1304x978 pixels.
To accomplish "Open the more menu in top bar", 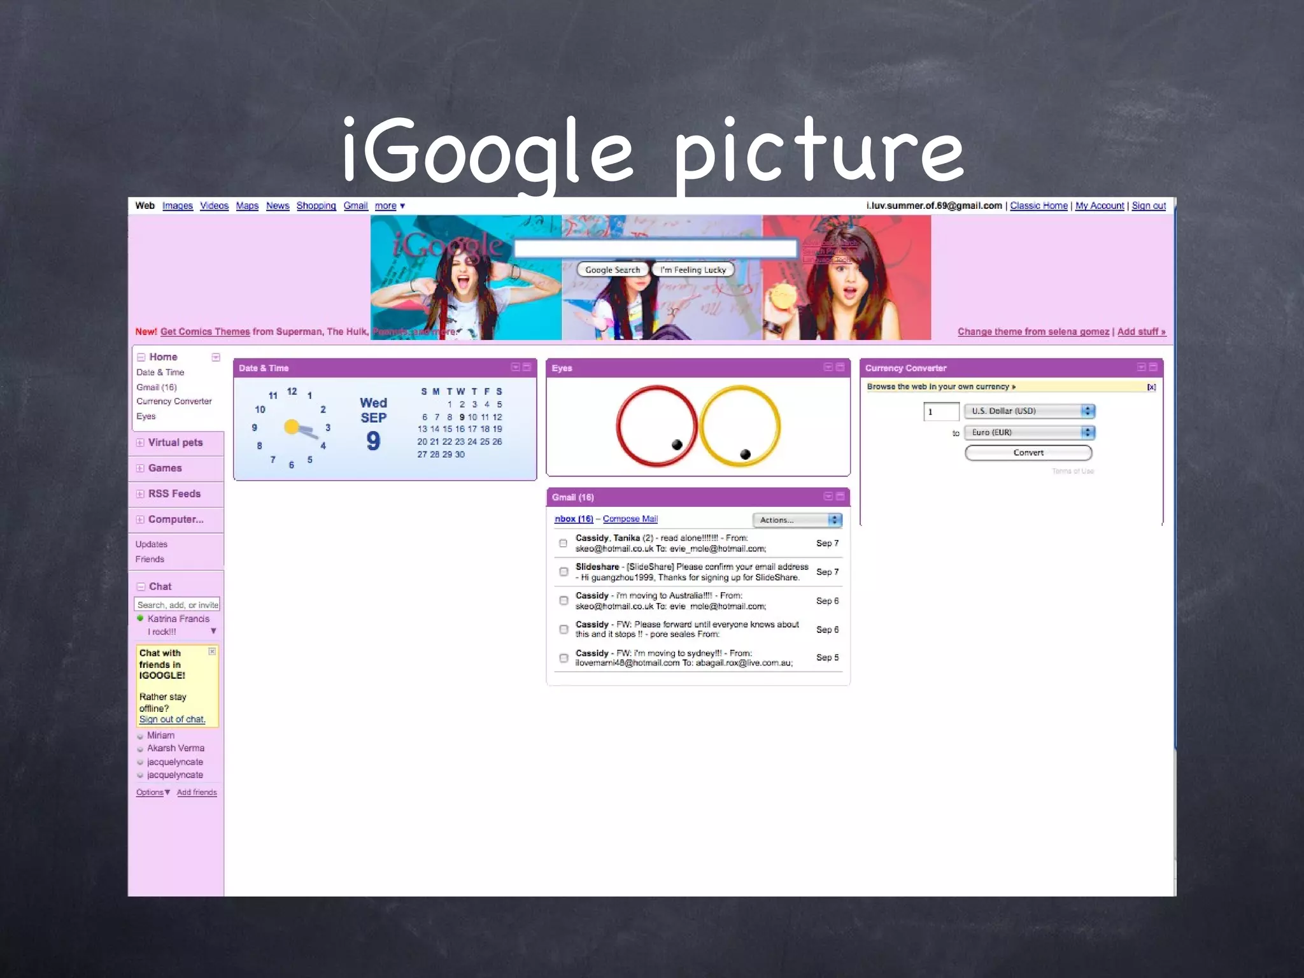I will tap(390, 206).
